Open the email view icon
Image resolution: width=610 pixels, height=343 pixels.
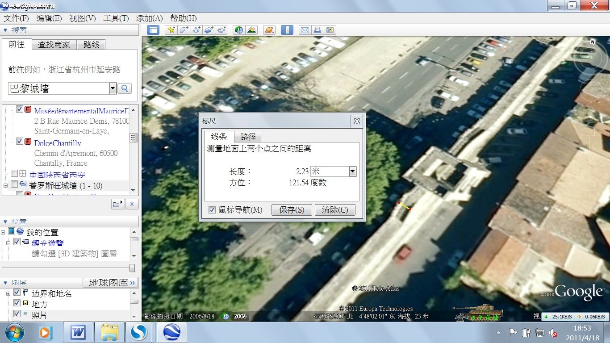[305, 30]
